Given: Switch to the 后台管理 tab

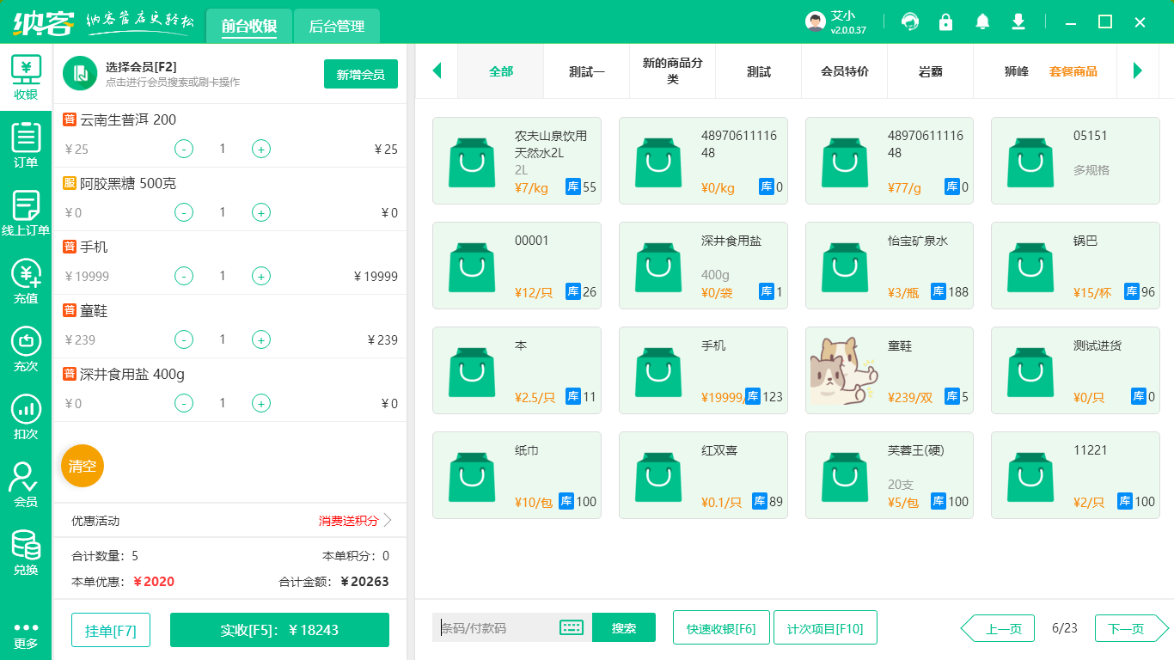Looking at the screenshot, I should tap(335, 26).
